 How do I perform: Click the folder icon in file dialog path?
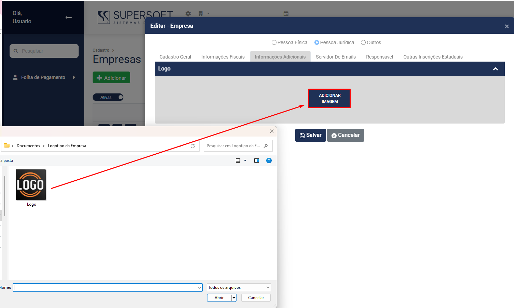tap(7, 145)
